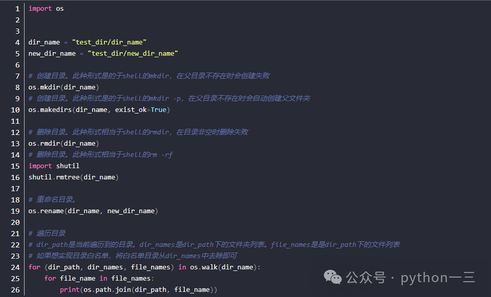491x297 pixels.
Task: Click line number 24 in the gutter
Action: 15,268
